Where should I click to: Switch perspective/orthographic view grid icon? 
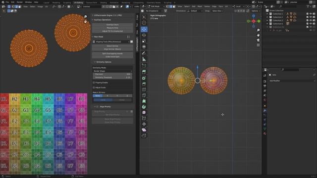[258, 45]
